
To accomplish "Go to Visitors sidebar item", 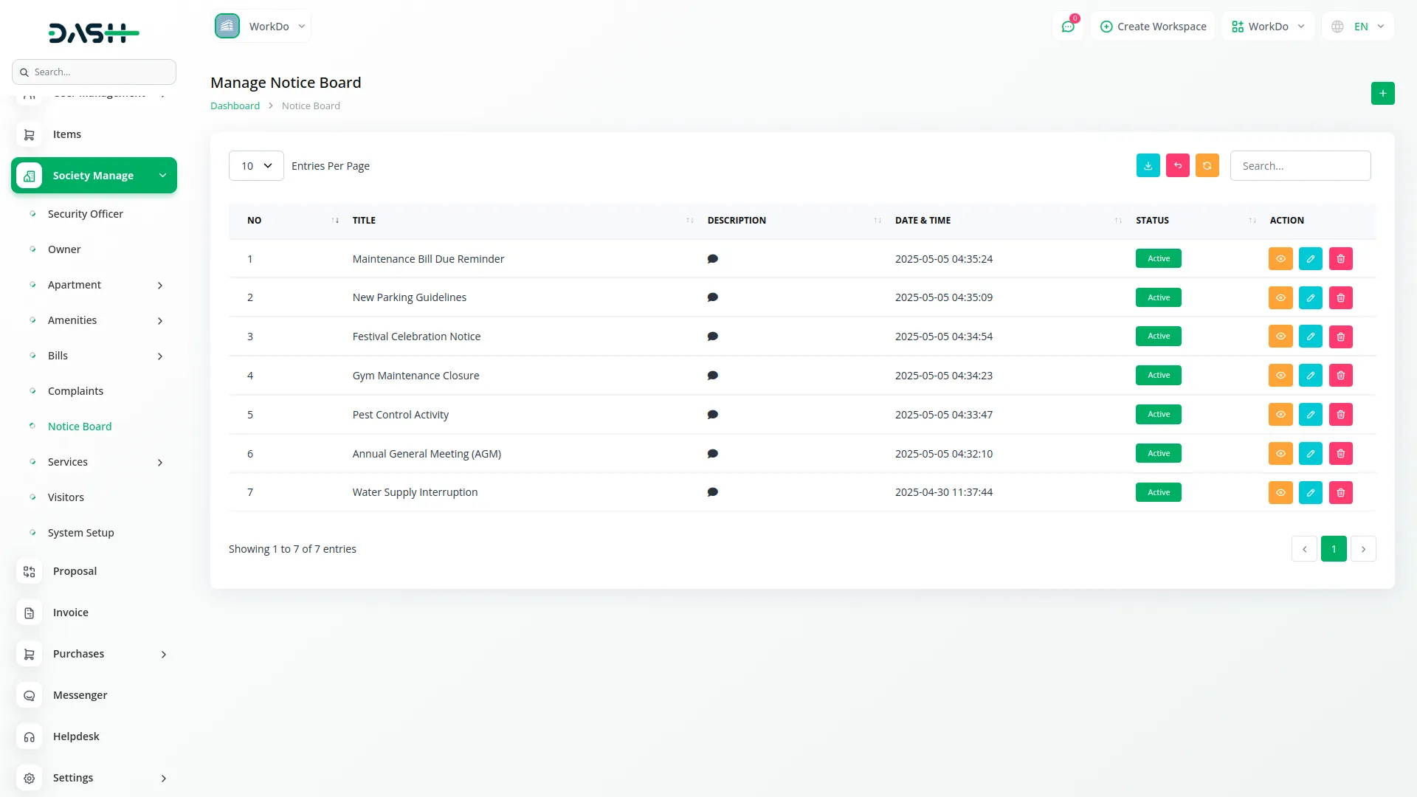I will click(66, 497).
